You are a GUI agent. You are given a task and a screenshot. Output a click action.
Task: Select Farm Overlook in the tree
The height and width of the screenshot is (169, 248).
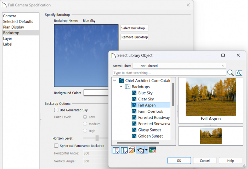coord(151,111)
